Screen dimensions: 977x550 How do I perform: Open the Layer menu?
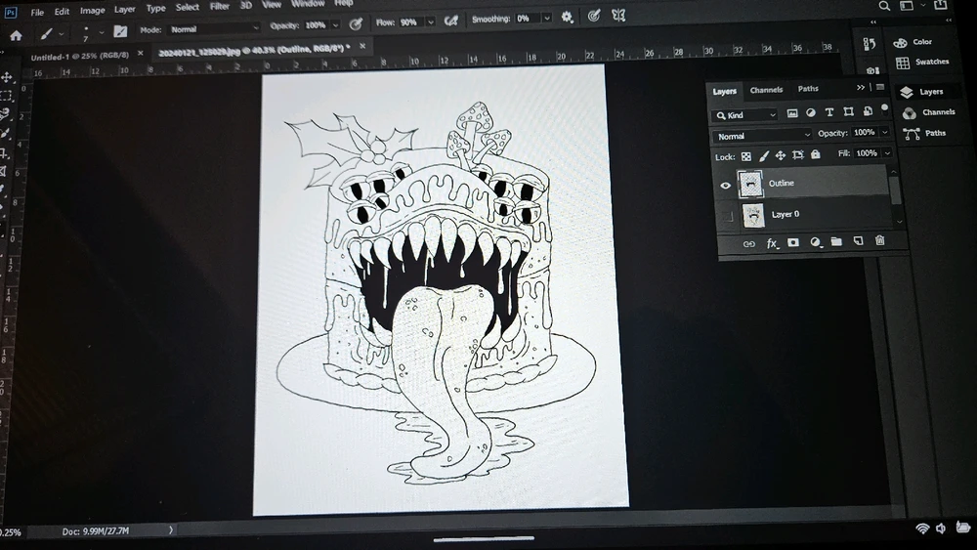(x=125, y=10)
